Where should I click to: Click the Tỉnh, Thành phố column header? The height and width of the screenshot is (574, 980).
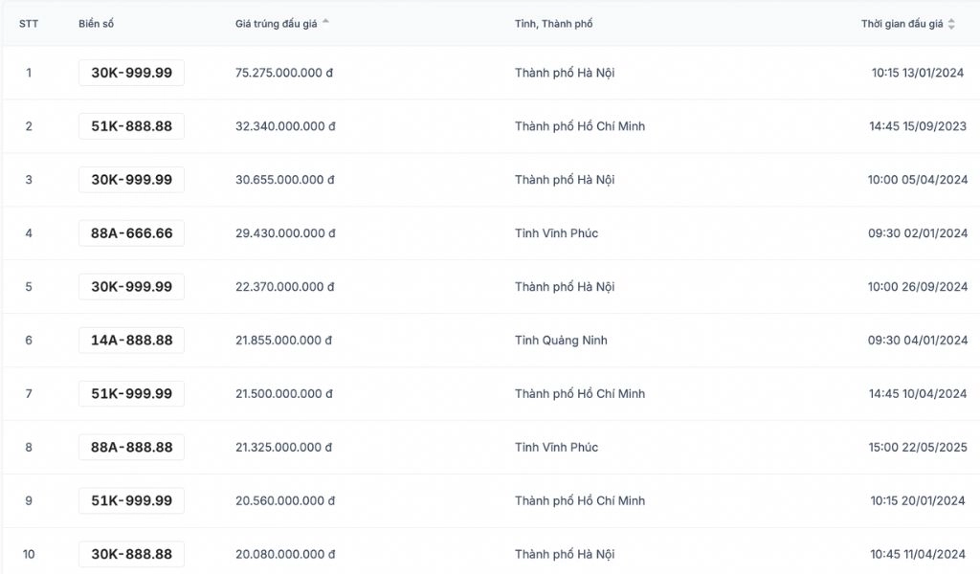point(554,24)
